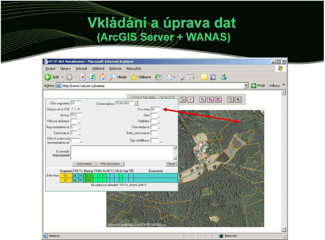Open the Datum nálezu date picker button

click(136, 103)
